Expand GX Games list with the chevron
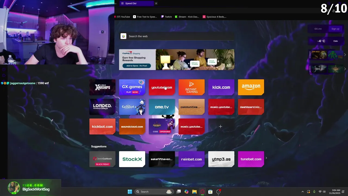The height and width of the screenshot is (196, 348). click(x=345, y=55)
